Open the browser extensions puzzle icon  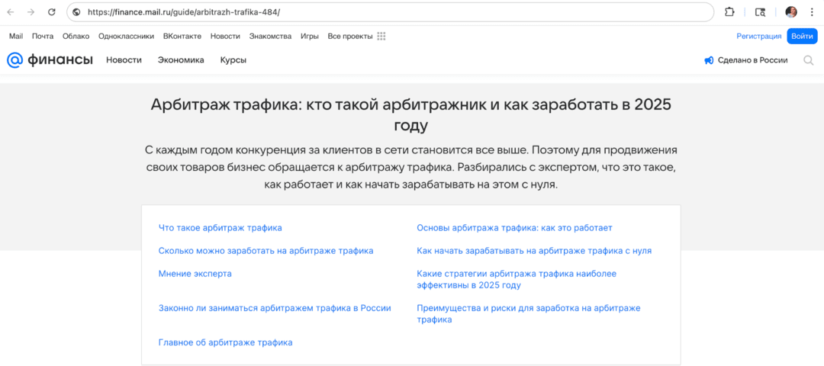729,12
